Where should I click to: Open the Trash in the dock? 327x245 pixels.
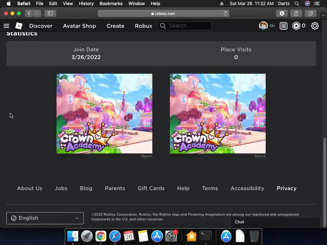point(254,236)
